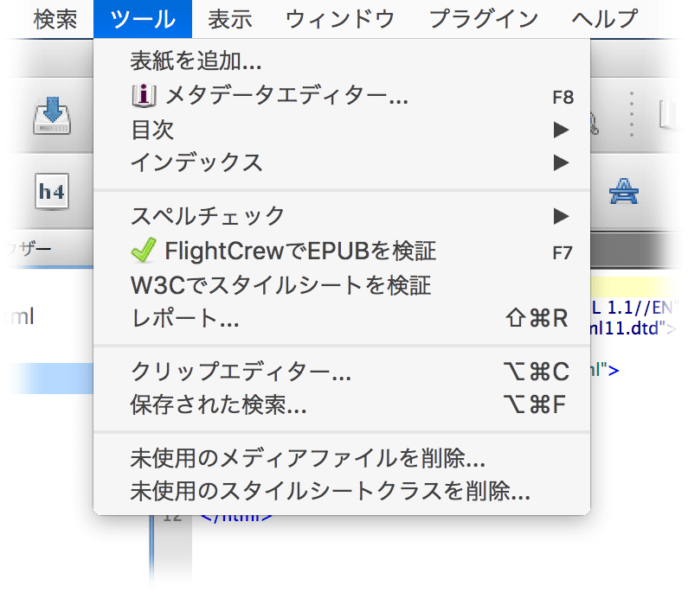Click the metadata editor info icon
This screenshot has width=688, height=592.
pos(144,96)
